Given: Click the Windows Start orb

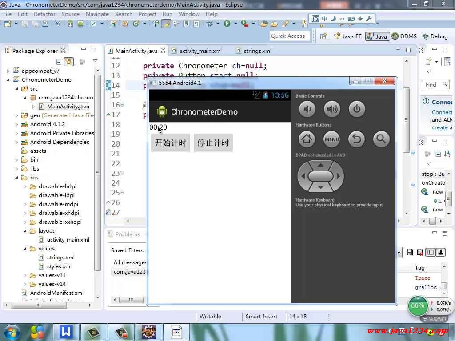Looking at the screenshot, I should point(12,332).
